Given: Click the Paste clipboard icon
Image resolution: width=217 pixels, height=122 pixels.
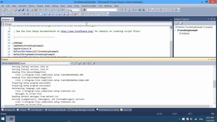Looking at the screenshot, I should [35, 10].
